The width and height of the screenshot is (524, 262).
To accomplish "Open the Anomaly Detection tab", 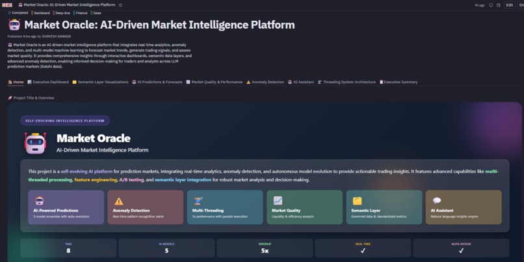I will [265, 82].
